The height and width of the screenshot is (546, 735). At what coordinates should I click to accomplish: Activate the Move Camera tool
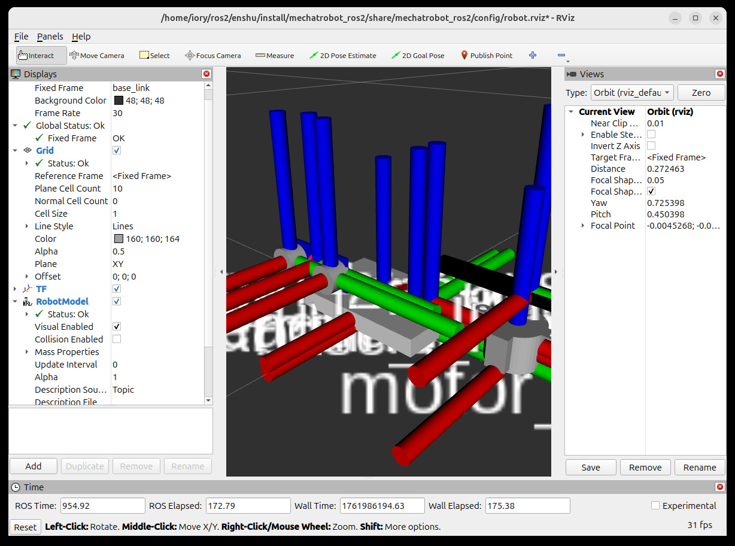97,55
